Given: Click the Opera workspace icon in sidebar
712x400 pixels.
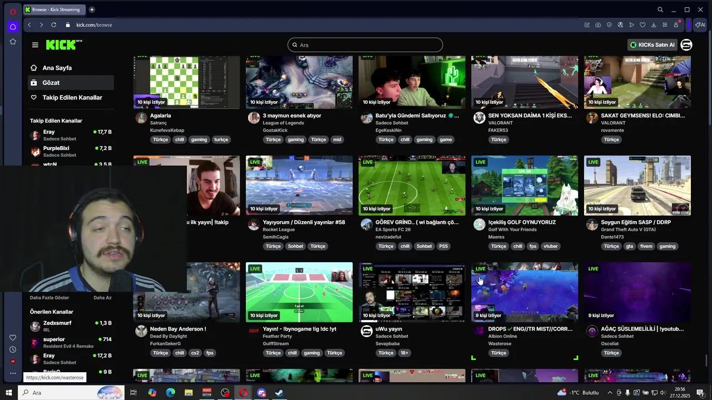Looking at the screenshot, I should tap(13, 27).
